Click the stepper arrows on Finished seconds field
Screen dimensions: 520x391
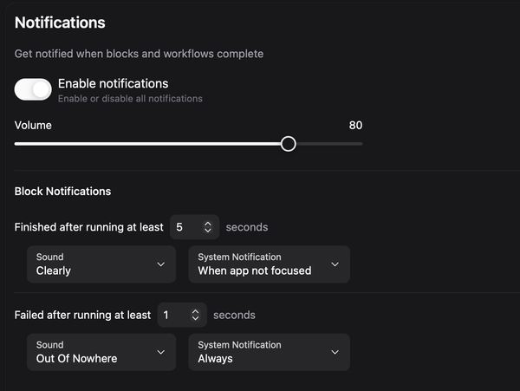click(x=208, y=227)
